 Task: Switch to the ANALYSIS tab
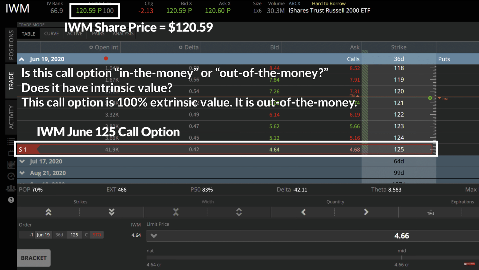[123, 33]
